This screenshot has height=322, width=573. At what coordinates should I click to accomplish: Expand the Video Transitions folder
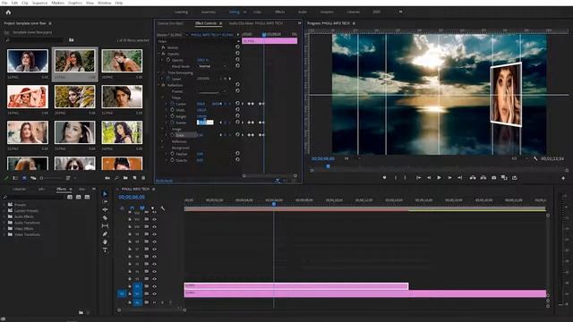pyautogui.click(x=4, y=234)
